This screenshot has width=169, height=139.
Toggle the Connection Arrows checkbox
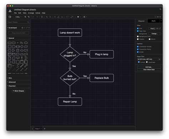[x=138, y=46]
